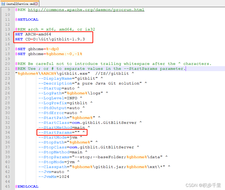Click line number 9 in gutter
The width and height of the screenshot is (225, 190).
[9, 10]
